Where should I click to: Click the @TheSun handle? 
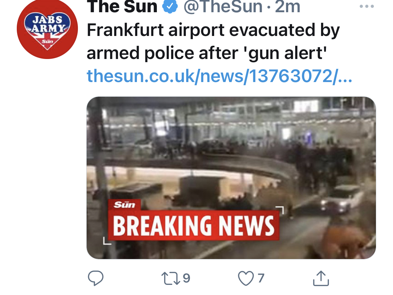(x=223, y=7)
